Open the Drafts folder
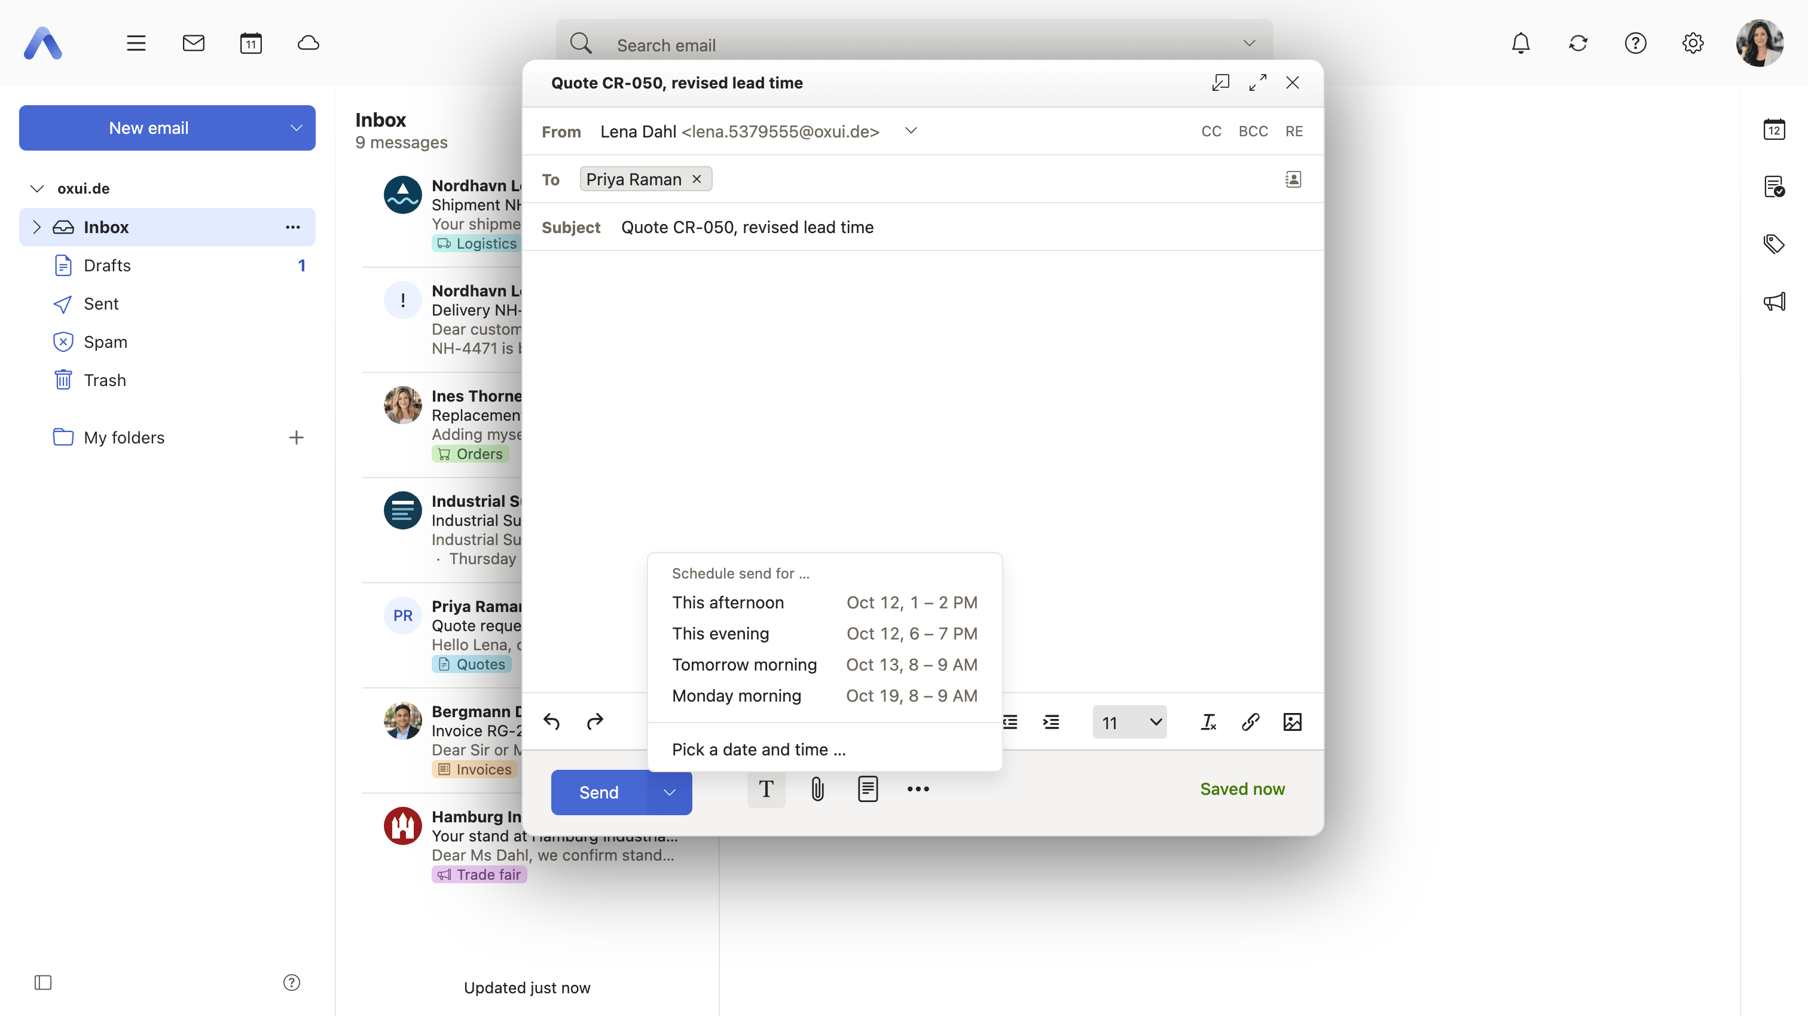The width and height of the screenshot is (1808, 1016). pos(167,265)
